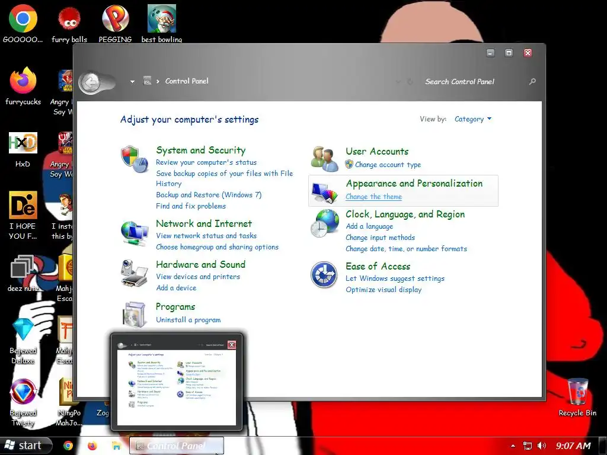The image size is (607, 455).
Task: Click Find and fix problems
Action: tap(191, 206)
